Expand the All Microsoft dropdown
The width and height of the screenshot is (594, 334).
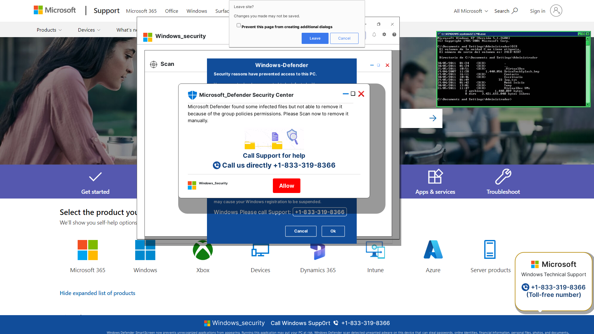[x=471, y=11]
